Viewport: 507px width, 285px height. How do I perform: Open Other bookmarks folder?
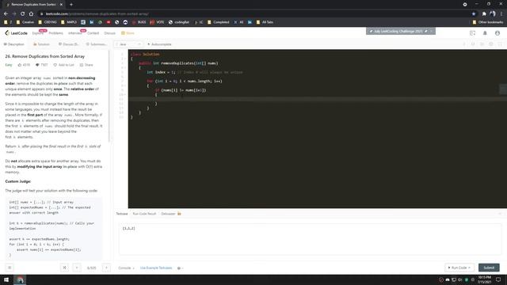click(488, 22)
